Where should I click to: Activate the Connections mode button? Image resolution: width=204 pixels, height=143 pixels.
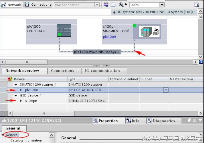[38, 5]
